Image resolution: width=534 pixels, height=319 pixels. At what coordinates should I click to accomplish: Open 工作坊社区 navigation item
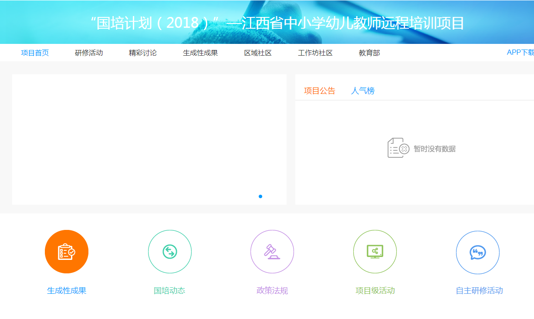(315, 53)
